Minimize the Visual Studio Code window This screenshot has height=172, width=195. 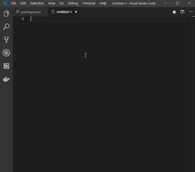pyautogui.click(x=165, y=3)
